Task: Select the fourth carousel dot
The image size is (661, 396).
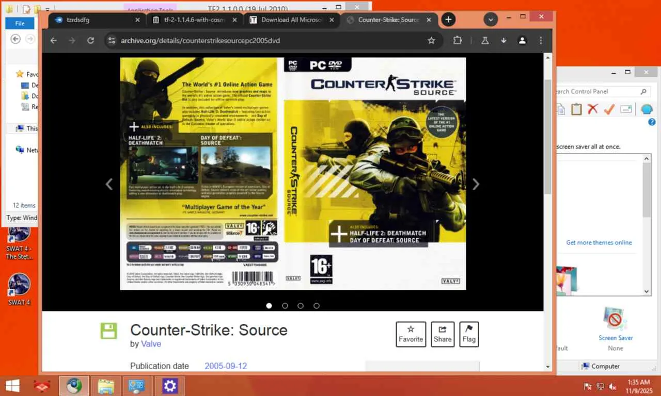Action: pos(317,306)
